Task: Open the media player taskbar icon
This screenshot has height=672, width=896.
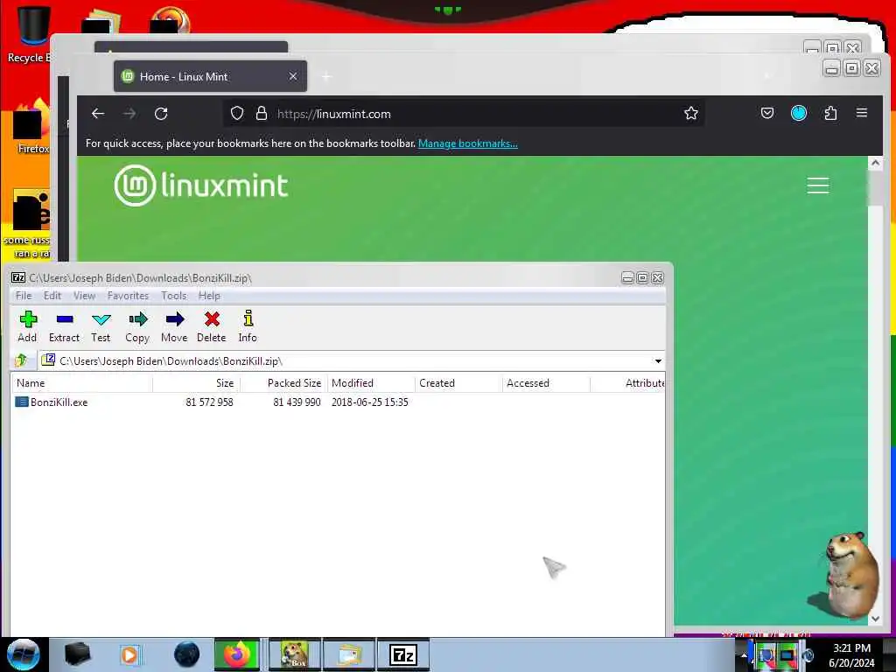Action: click(x=130, y=654)
